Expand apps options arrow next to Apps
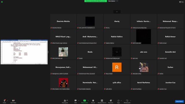This screenshot has width=185, height=104. (x=121, y=101)
